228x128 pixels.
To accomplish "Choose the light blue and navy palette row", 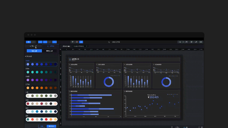I will tap(42, 112).
